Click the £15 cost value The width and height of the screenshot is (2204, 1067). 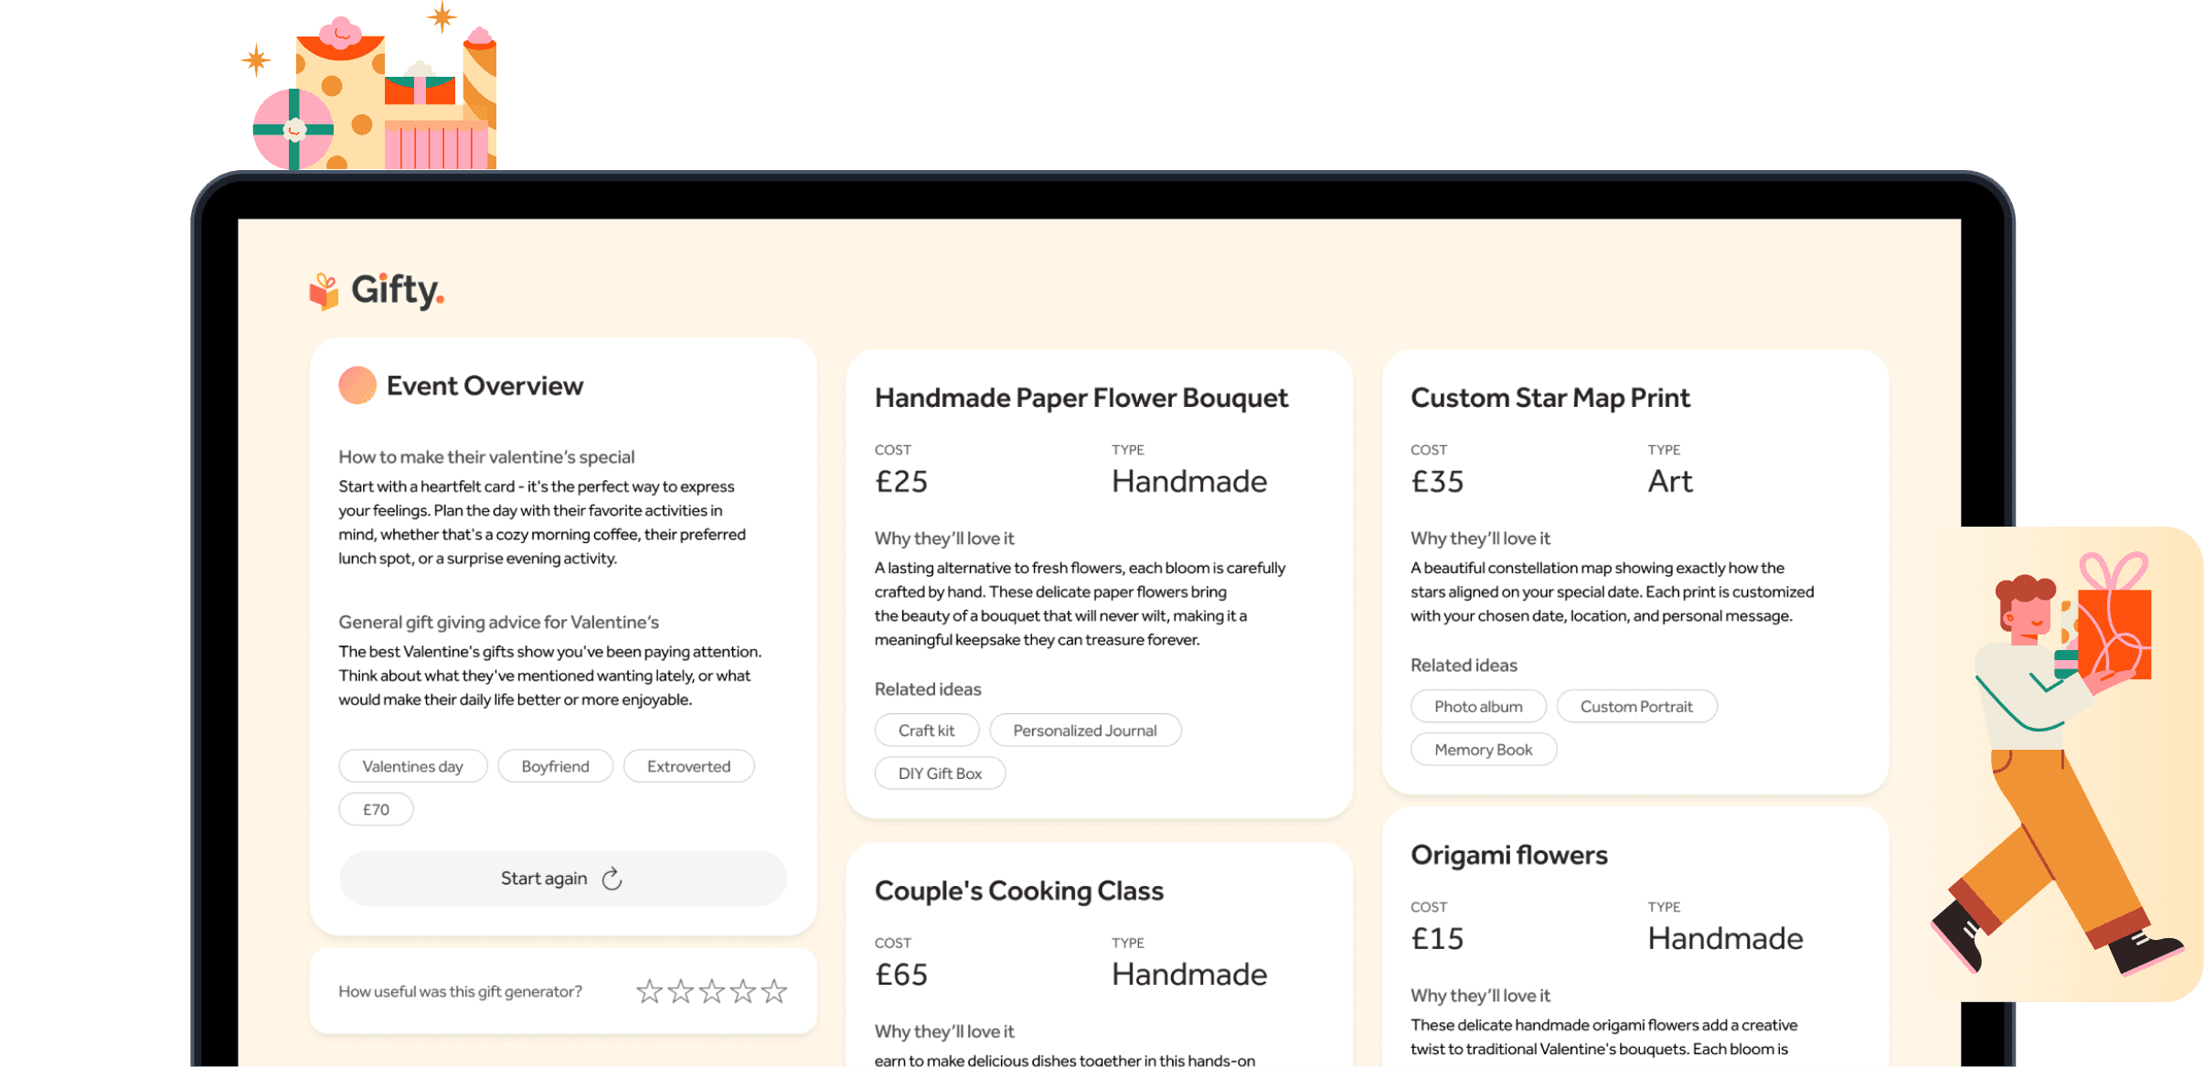1437,939
